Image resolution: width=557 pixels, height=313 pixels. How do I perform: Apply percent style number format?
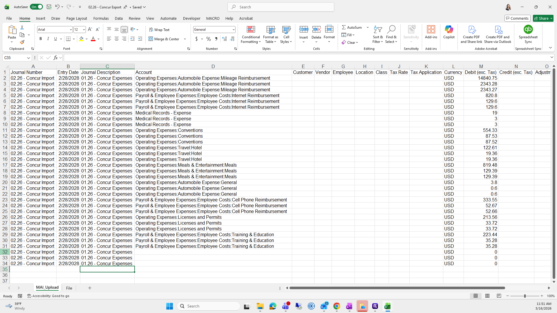209,39
